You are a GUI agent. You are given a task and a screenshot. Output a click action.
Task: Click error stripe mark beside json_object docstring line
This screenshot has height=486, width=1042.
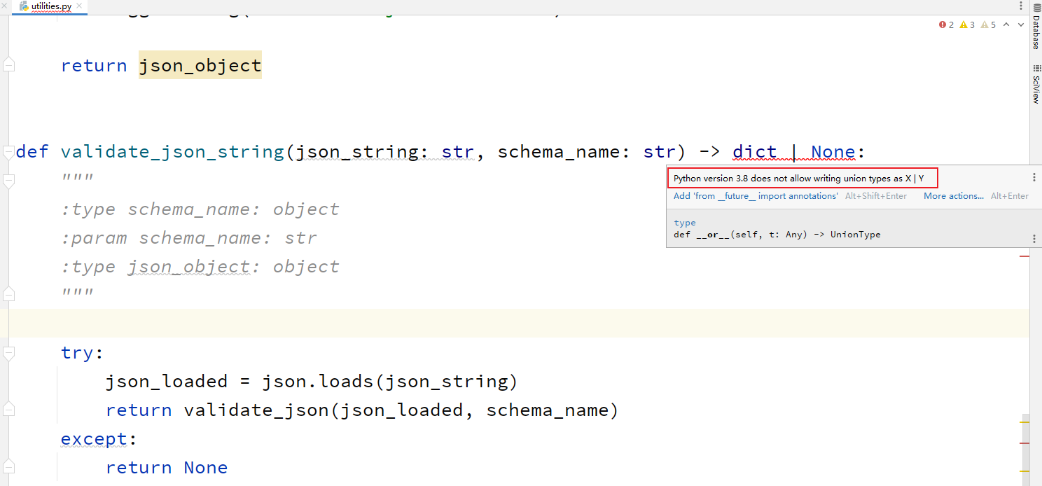click(1024, 257)
